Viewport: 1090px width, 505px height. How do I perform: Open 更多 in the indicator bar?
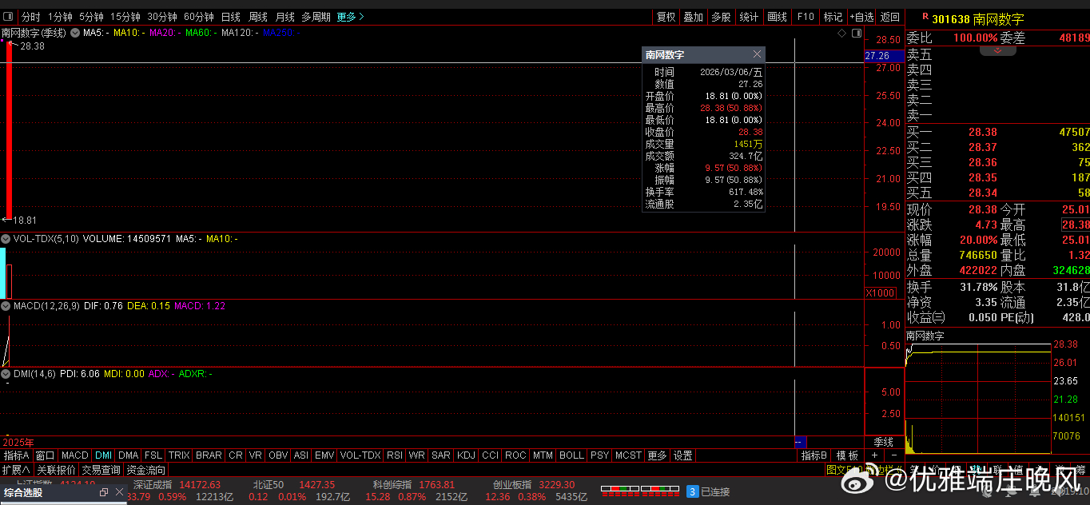(657, 455)
